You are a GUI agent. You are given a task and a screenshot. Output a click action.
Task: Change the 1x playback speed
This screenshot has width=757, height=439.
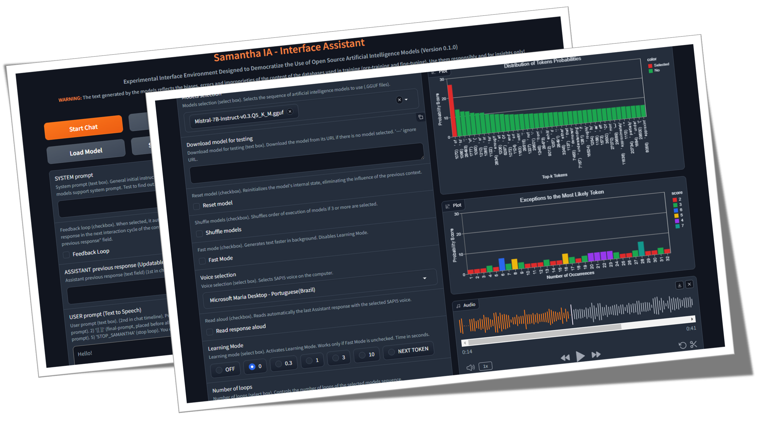coord(485,366)
